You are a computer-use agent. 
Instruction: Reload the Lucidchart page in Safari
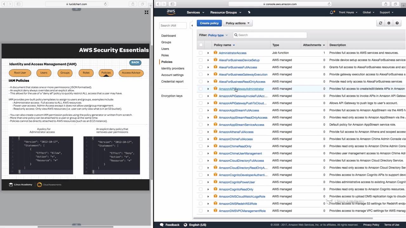point(105,4)
